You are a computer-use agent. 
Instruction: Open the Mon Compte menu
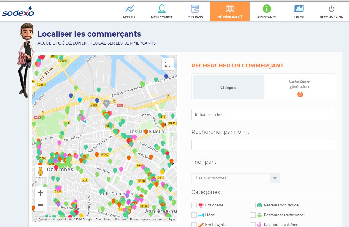point(162,11)
